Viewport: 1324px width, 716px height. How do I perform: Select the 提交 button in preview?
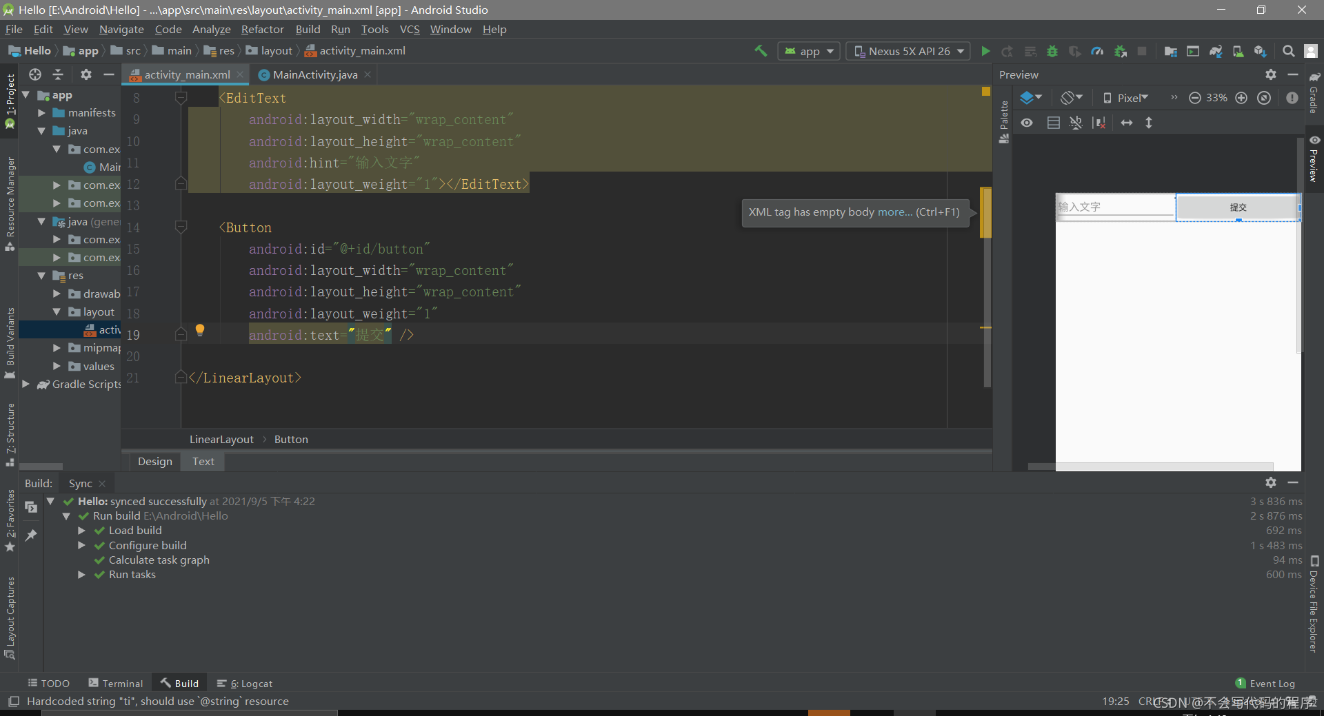click(x=1238, y=207)
